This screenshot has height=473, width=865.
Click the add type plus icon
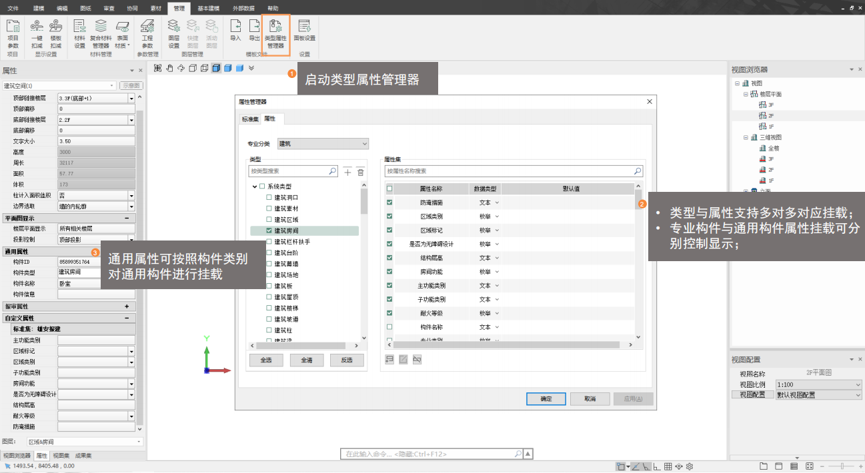point(347,171)
